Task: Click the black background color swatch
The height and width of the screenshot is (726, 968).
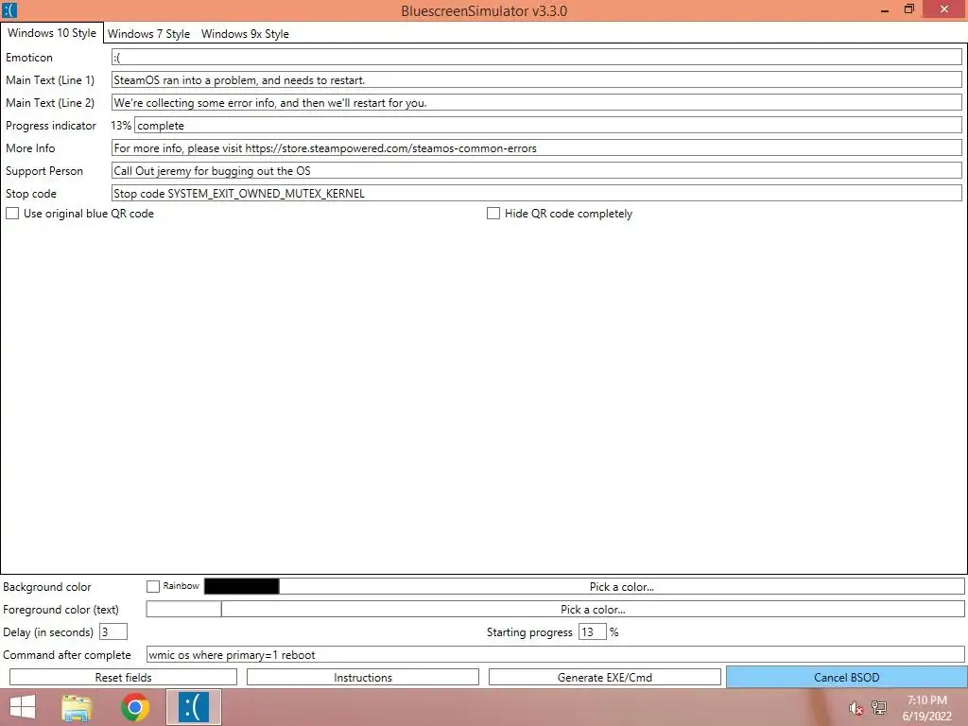Action: coord(241,586)
